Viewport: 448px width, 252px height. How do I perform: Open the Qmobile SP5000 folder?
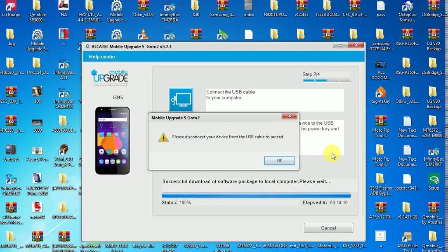[37, 11]
